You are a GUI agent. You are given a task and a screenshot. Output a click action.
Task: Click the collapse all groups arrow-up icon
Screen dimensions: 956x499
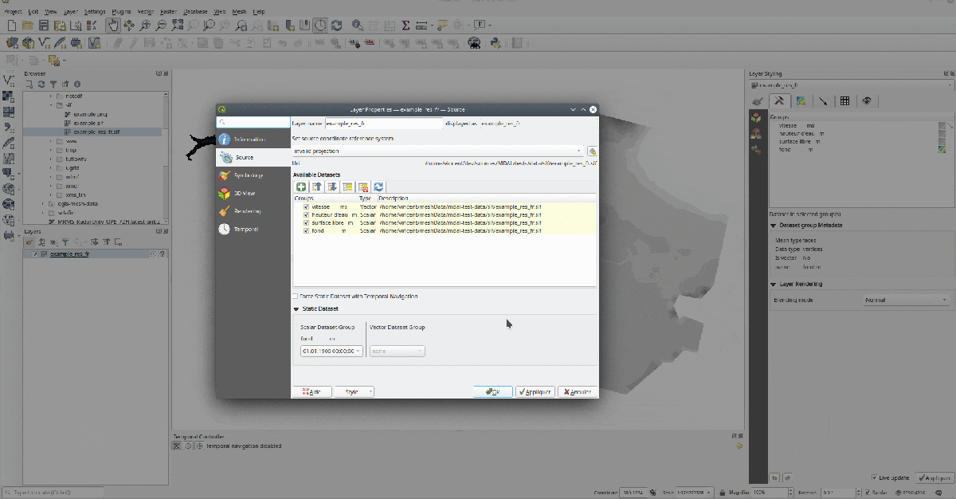316,187
